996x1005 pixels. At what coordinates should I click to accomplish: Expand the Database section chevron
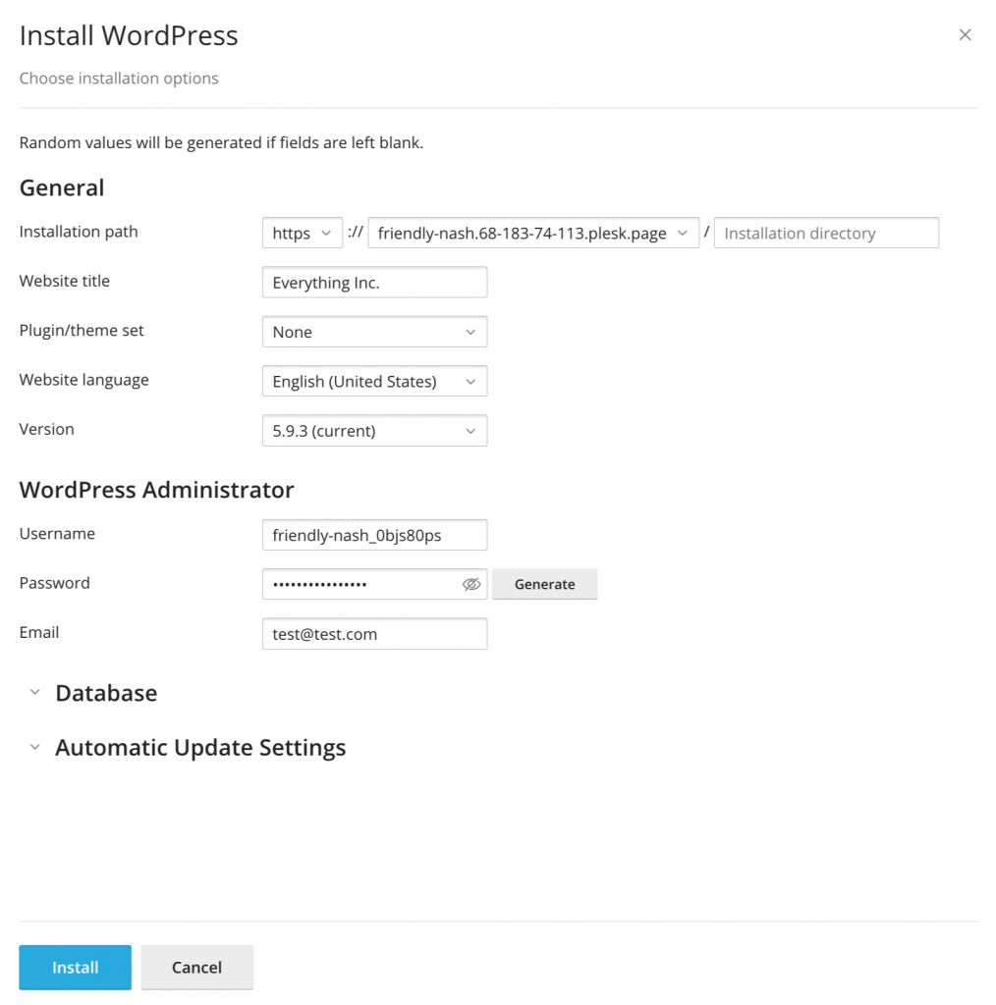coord(35,692)
